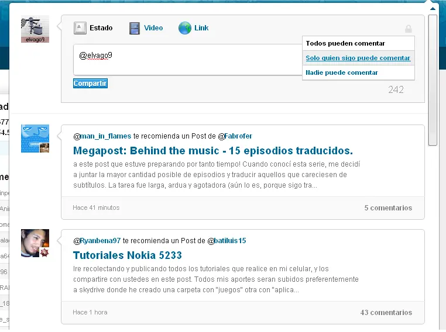Choose 'Solo quien sigo puede comentar'
The image size is (446, 332).
pos(358,58)
